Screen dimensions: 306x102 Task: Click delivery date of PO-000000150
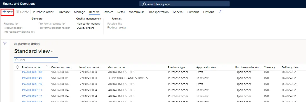point(289,84)
